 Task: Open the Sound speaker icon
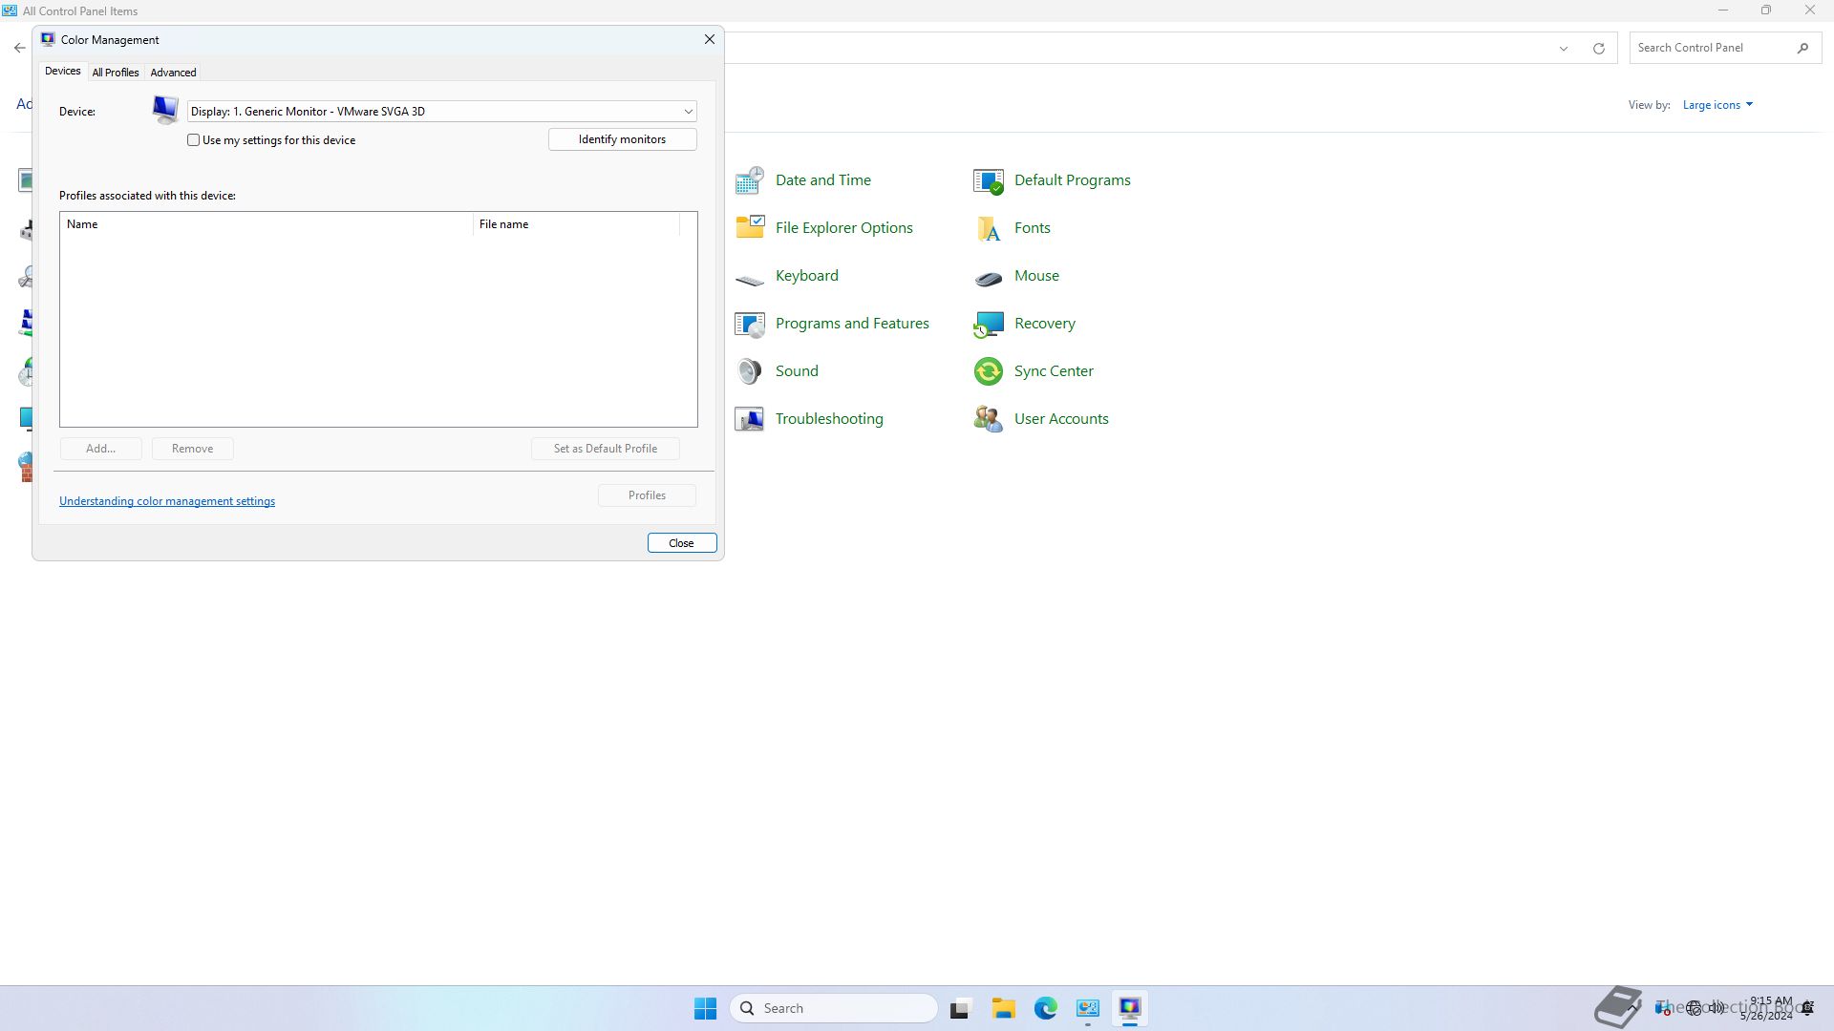750,371
